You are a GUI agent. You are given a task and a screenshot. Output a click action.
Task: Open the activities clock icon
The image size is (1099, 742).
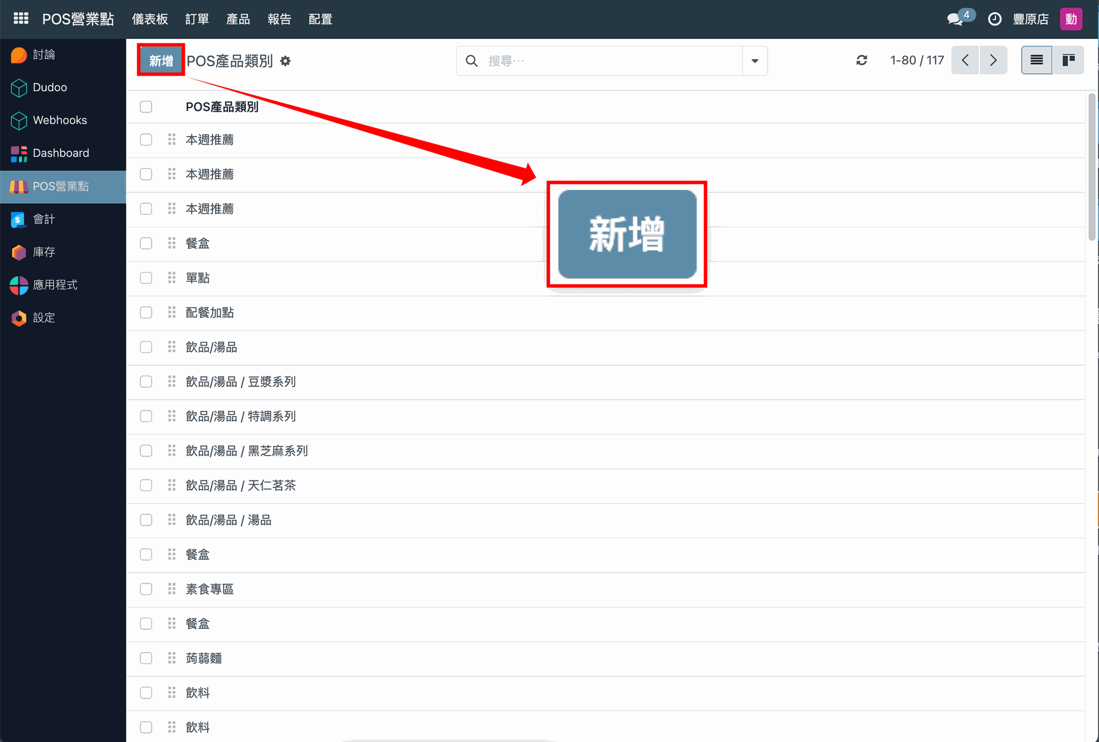[995, 19]
